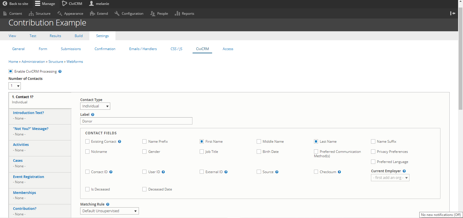Click the Appearance paintbrush icon

pos(60,14)
